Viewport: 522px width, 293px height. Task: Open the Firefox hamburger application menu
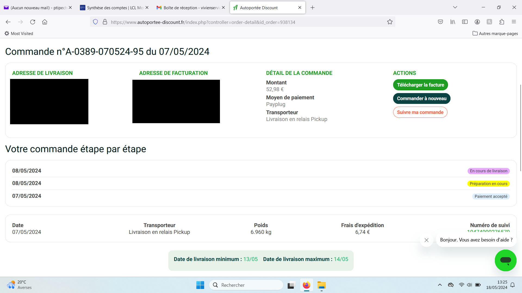coord(514,22)
